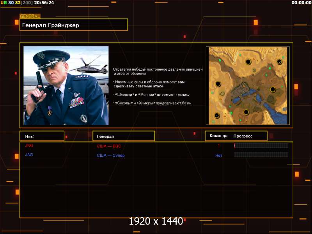Click the "США — ВВС" general entry
Viewport: 312px width, 234px height.
(x=112, y=146)
